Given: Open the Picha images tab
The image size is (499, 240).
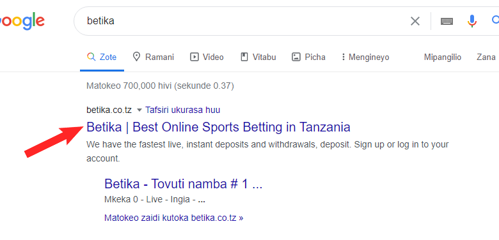Looking at the screenshot, I should (x=308, y=57).
